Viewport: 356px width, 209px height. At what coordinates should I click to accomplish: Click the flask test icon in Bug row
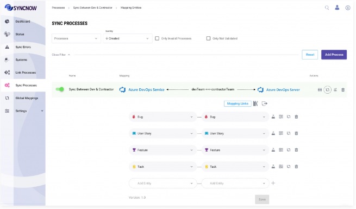(273, 117)
